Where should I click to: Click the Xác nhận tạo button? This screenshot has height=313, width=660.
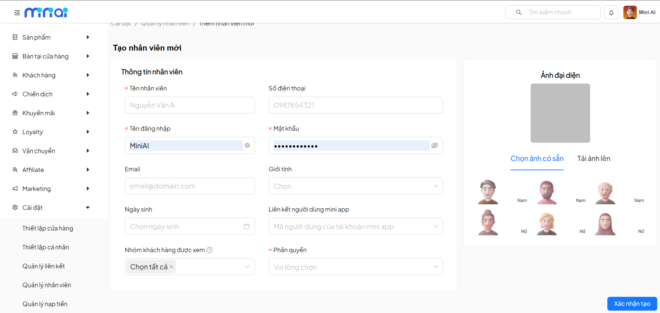(632, 304)
